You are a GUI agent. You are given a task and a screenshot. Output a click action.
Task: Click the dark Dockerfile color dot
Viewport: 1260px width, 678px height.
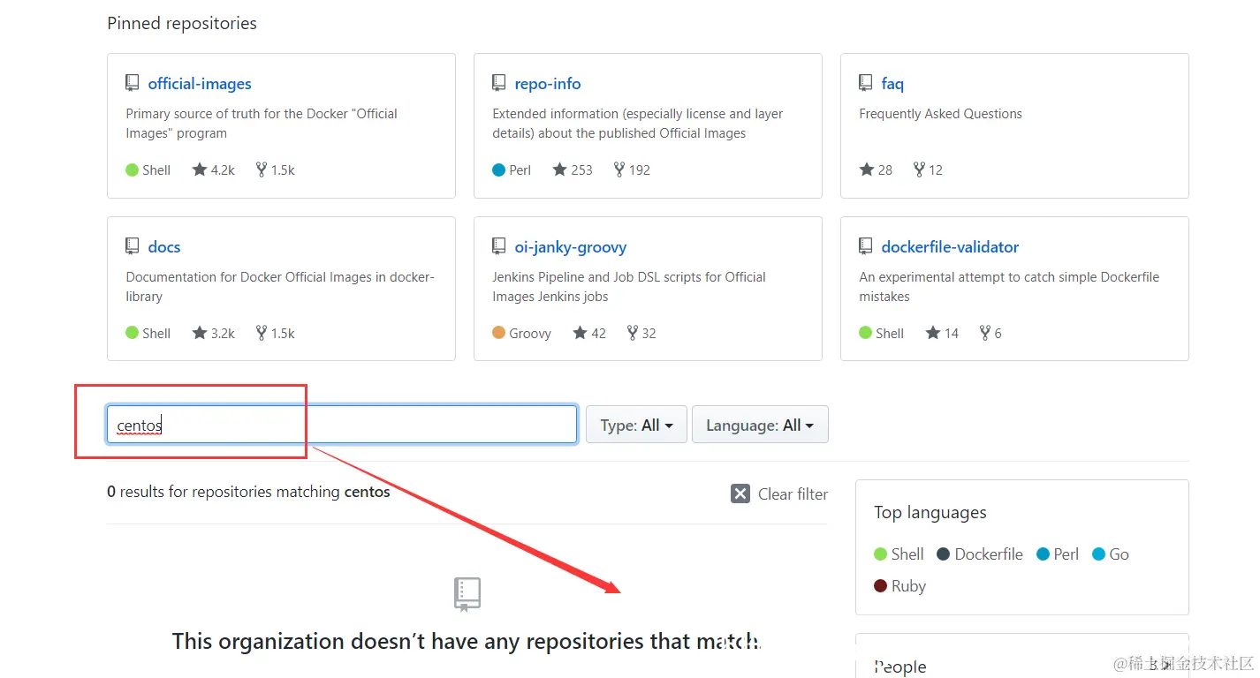(x=943, y=554)
